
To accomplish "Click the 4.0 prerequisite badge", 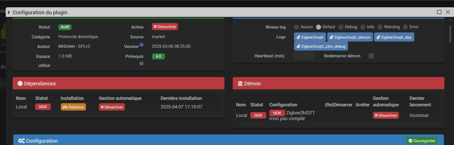I will click(158, 56).
